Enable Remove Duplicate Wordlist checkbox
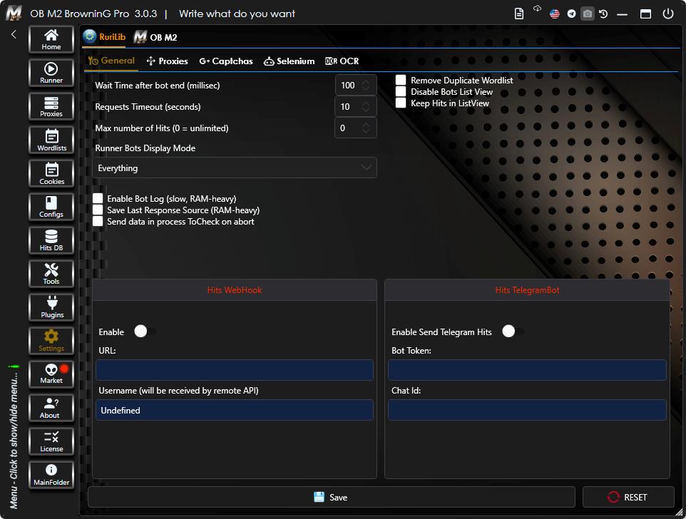The height and width of the screenshot is (519, 686). (x=401, y=80)
